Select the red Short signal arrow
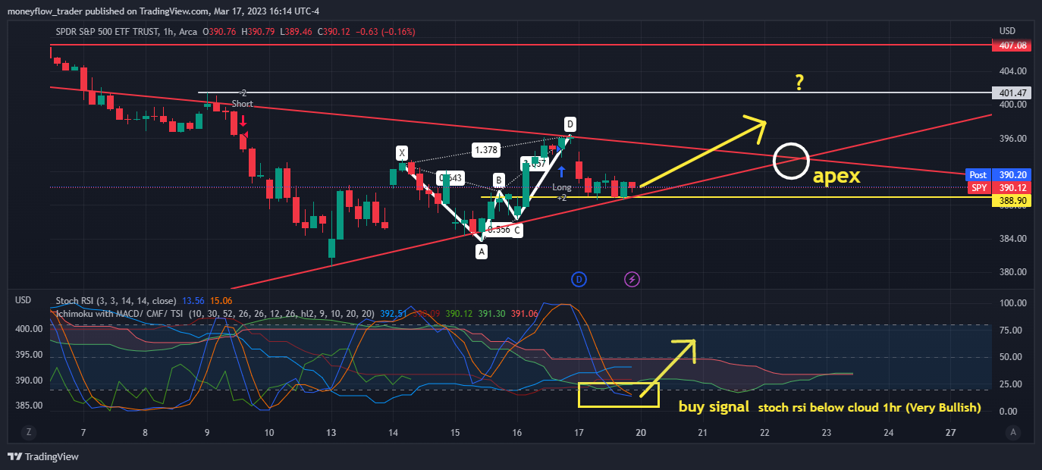The image size is (1042, 470). pyautogui.click(x=243, y=120)
